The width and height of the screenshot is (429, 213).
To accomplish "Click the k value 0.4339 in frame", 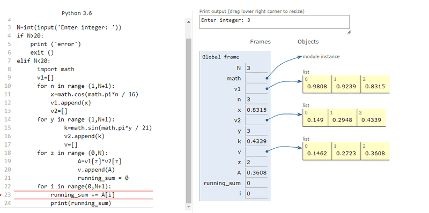I will [x=257, y=141].
